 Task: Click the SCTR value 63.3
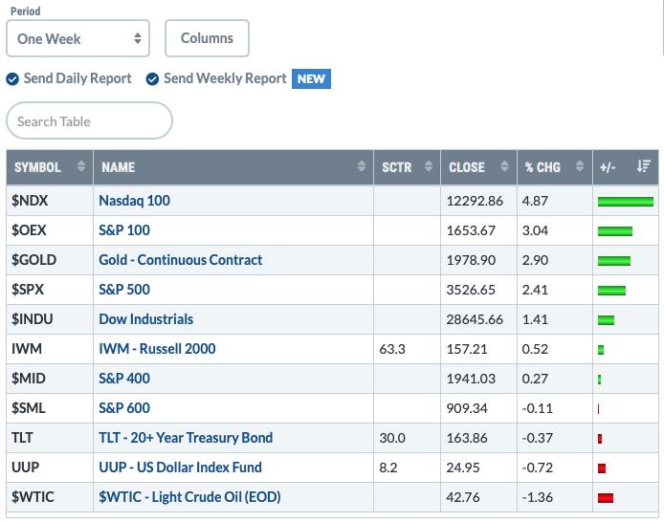coord(392,349)
